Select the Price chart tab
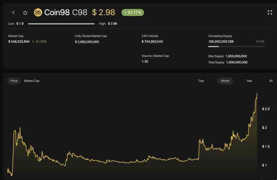277x180 pixels. click(x=14, y=81)
